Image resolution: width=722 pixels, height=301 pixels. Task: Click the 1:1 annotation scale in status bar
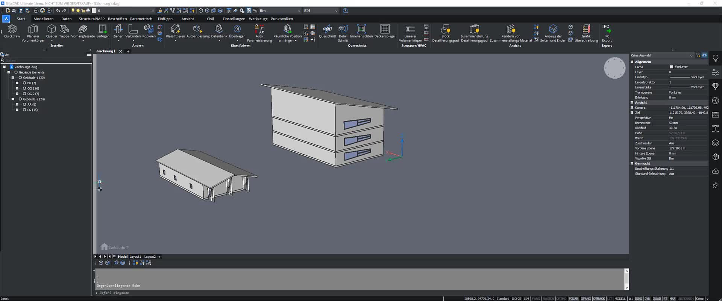pos(630,298)
